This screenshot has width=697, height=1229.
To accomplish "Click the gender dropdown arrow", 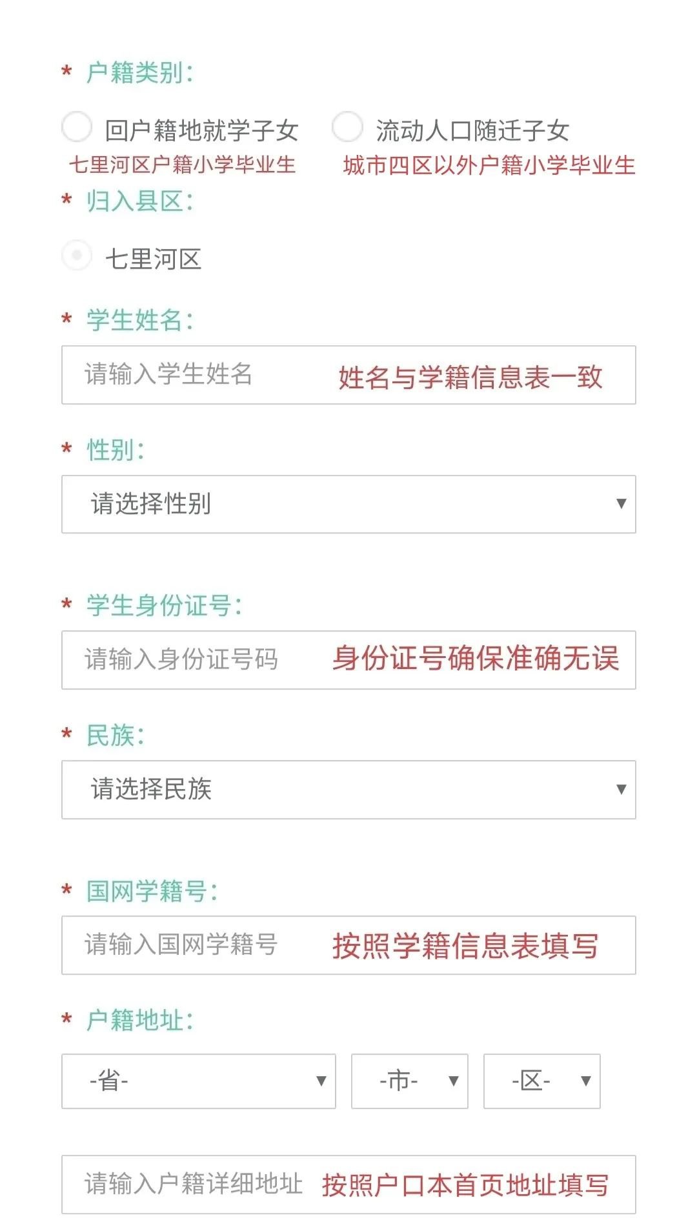I will click(621, 504).
